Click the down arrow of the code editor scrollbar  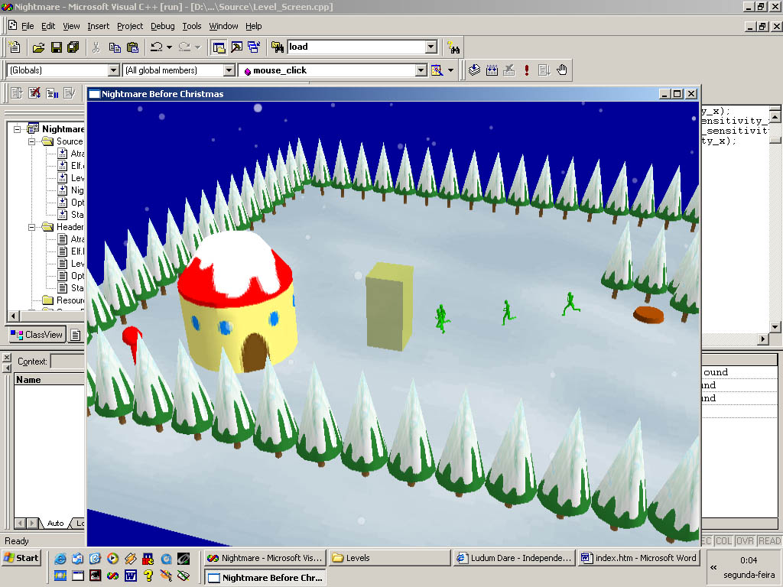click(775, 327)
